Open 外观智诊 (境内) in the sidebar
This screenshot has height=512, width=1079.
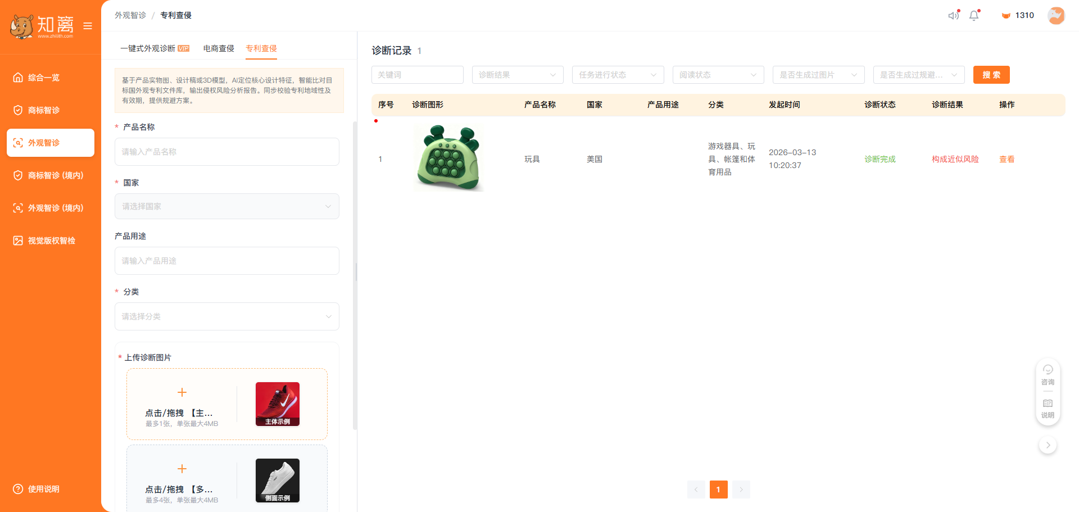point(51,208)
